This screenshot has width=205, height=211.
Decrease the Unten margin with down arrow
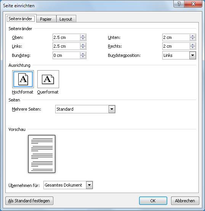[193, 39]
